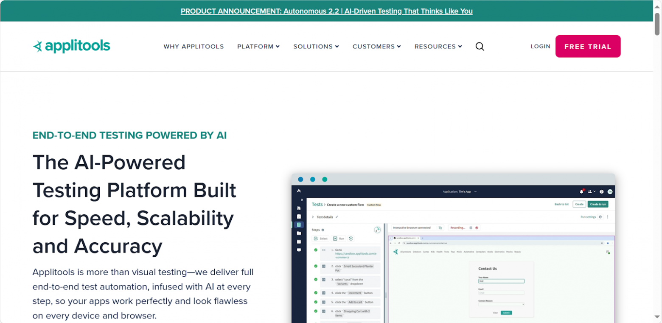The width and height of the screenshot is (662, 323).
Task: Click the Submit button on Contact Us form
Action: pos(506,313)
